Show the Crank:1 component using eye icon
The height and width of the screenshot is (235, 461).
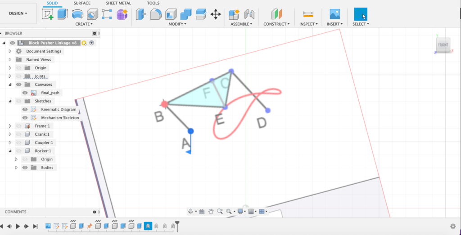pyautogui.click(x=19, y=134)
